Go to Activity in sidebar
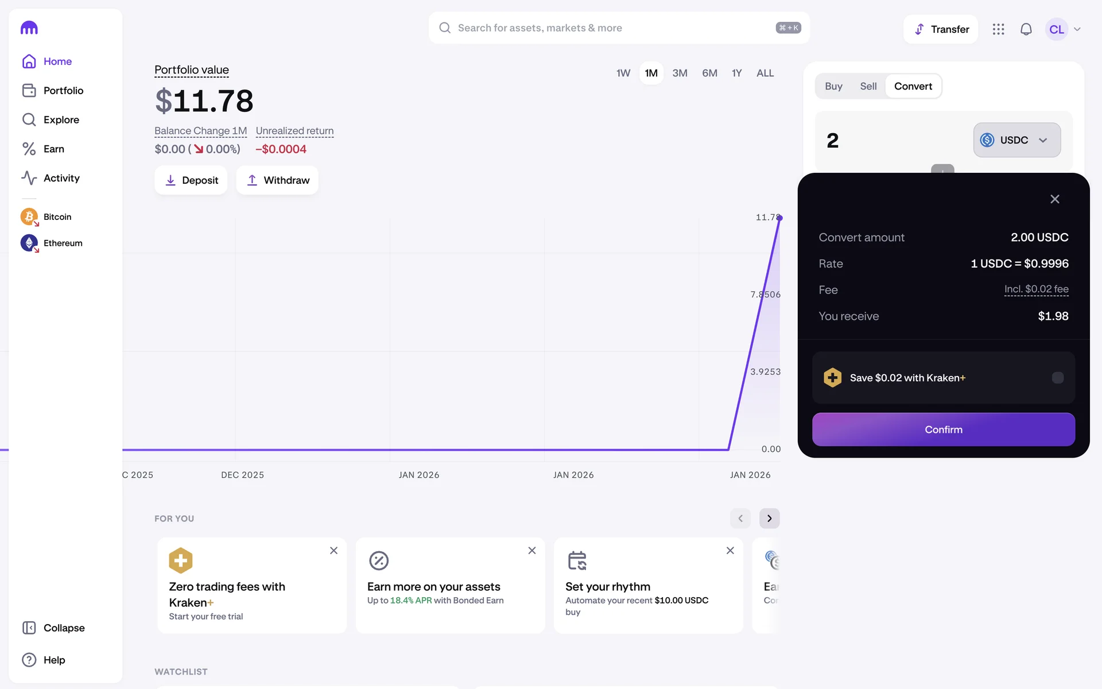 tap(61, 178)
